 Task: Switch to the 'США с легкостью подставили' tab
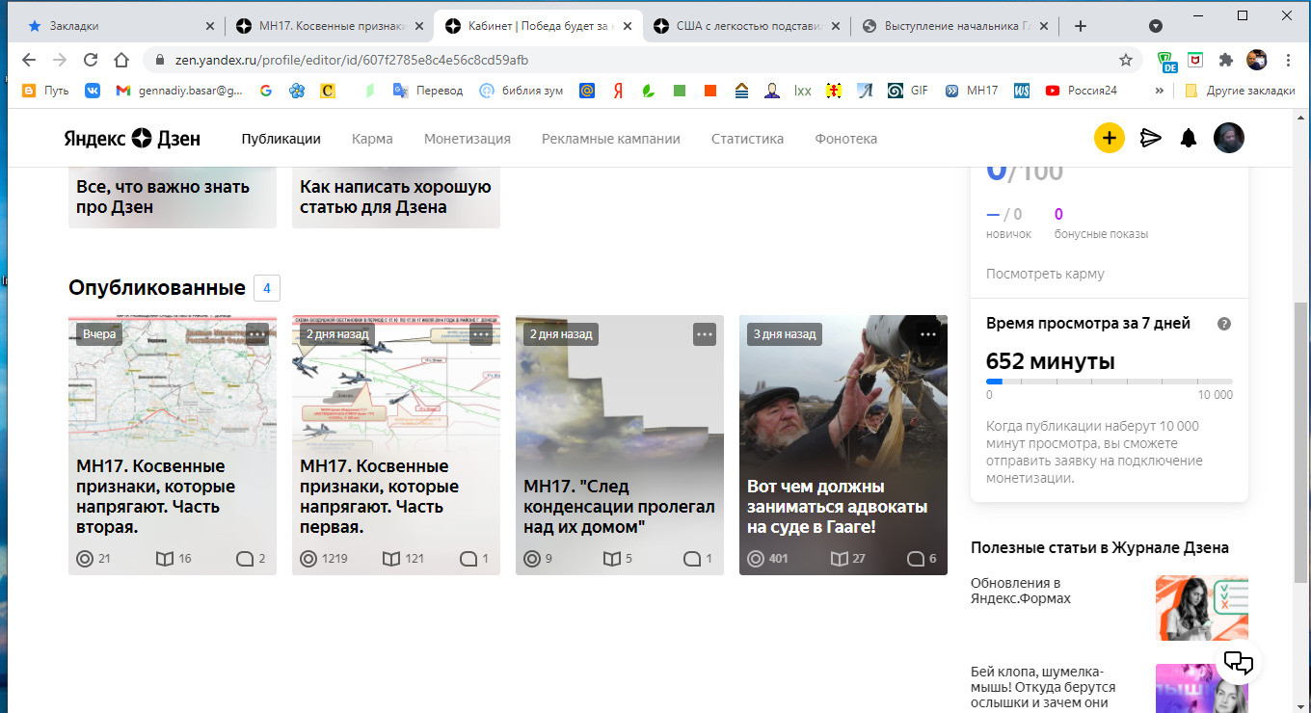[x=748, y=26]
